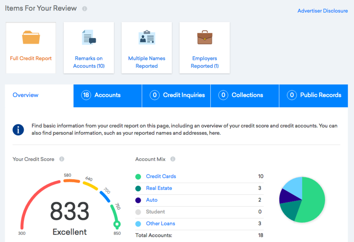The image size is (354, 242).
Task: Switch to the Accounts tab
Action: 107,95
